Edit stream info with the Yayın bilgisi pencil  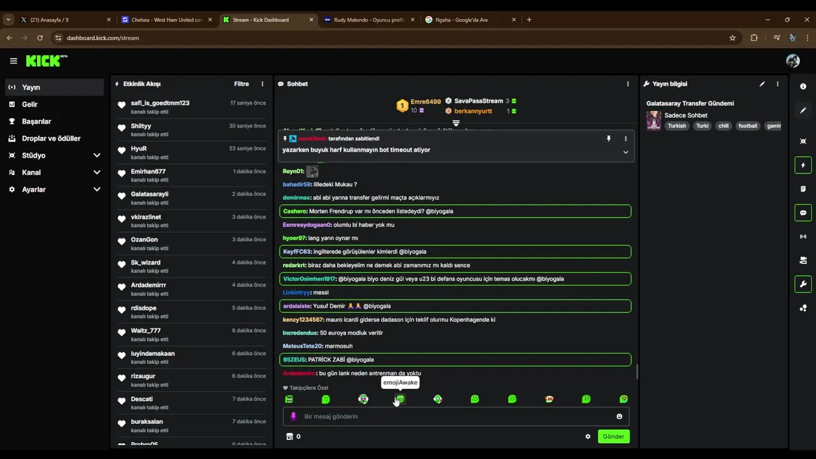pyautogui.click(x=762, y=84)
